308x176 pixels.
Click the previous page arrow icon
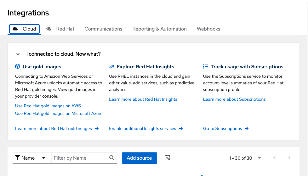point(274,158)
